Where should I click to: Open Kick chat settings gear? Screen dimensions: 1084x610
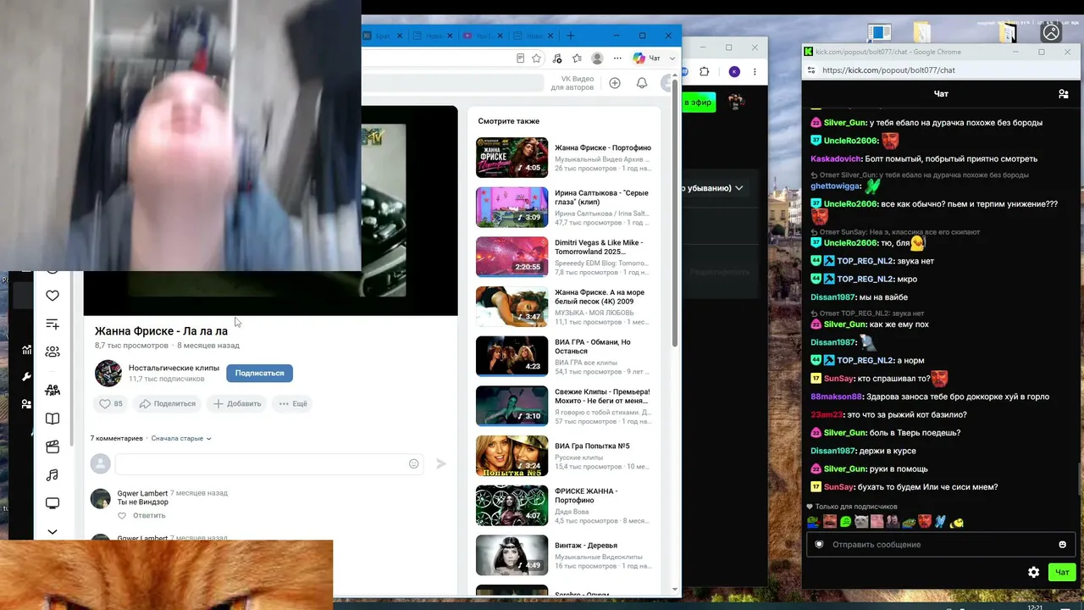click(x=1033, y=573)
